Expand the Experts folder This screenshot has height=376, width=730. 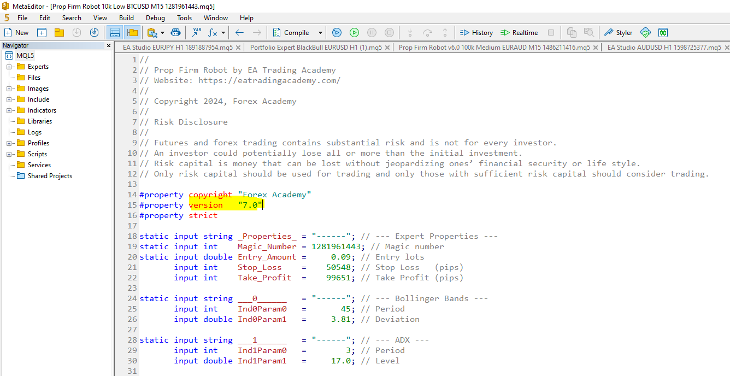(x=9, y=67)
